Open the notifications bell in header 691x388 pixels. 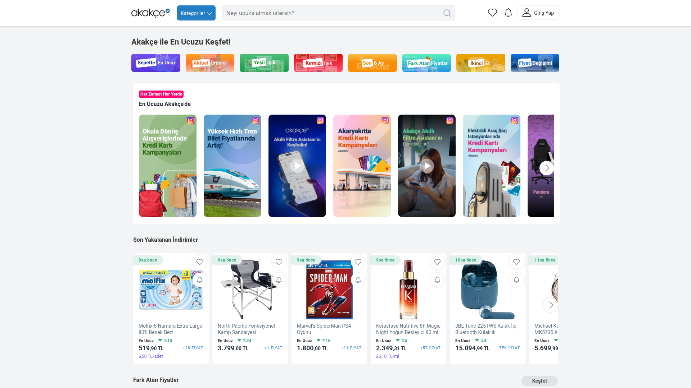(x=508, y=13)
